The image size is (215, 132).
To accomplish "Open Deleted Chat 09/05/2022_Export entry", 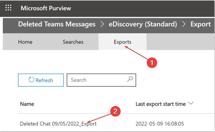I will [58, 124].
